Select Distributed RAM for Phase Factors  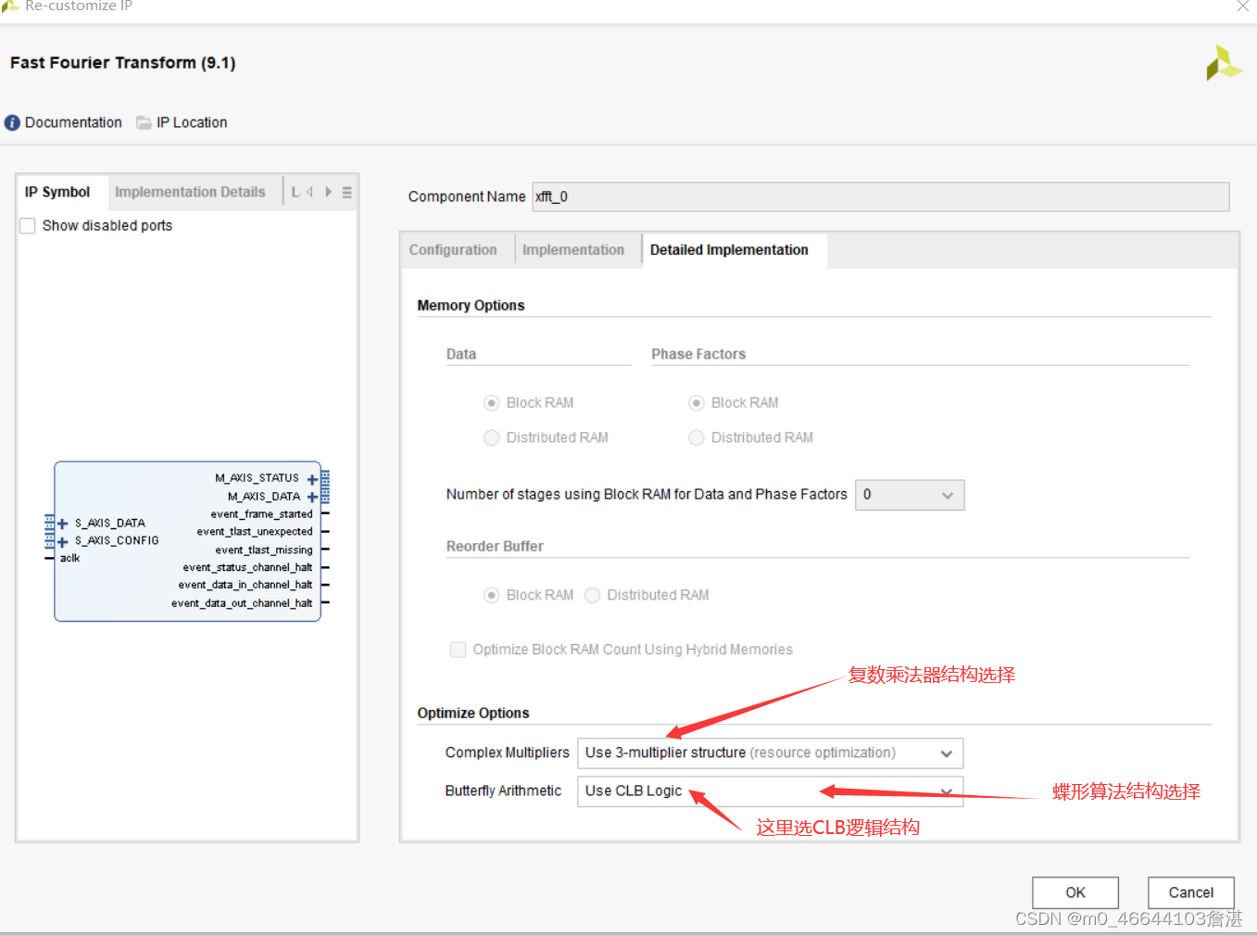(x=697, y=437)
